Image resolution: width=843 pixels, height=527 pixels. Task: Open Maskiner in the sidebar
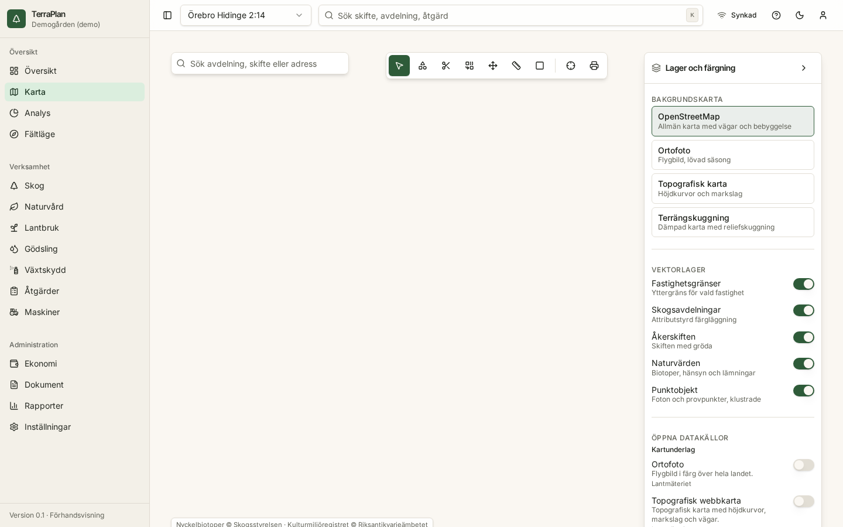74,312
